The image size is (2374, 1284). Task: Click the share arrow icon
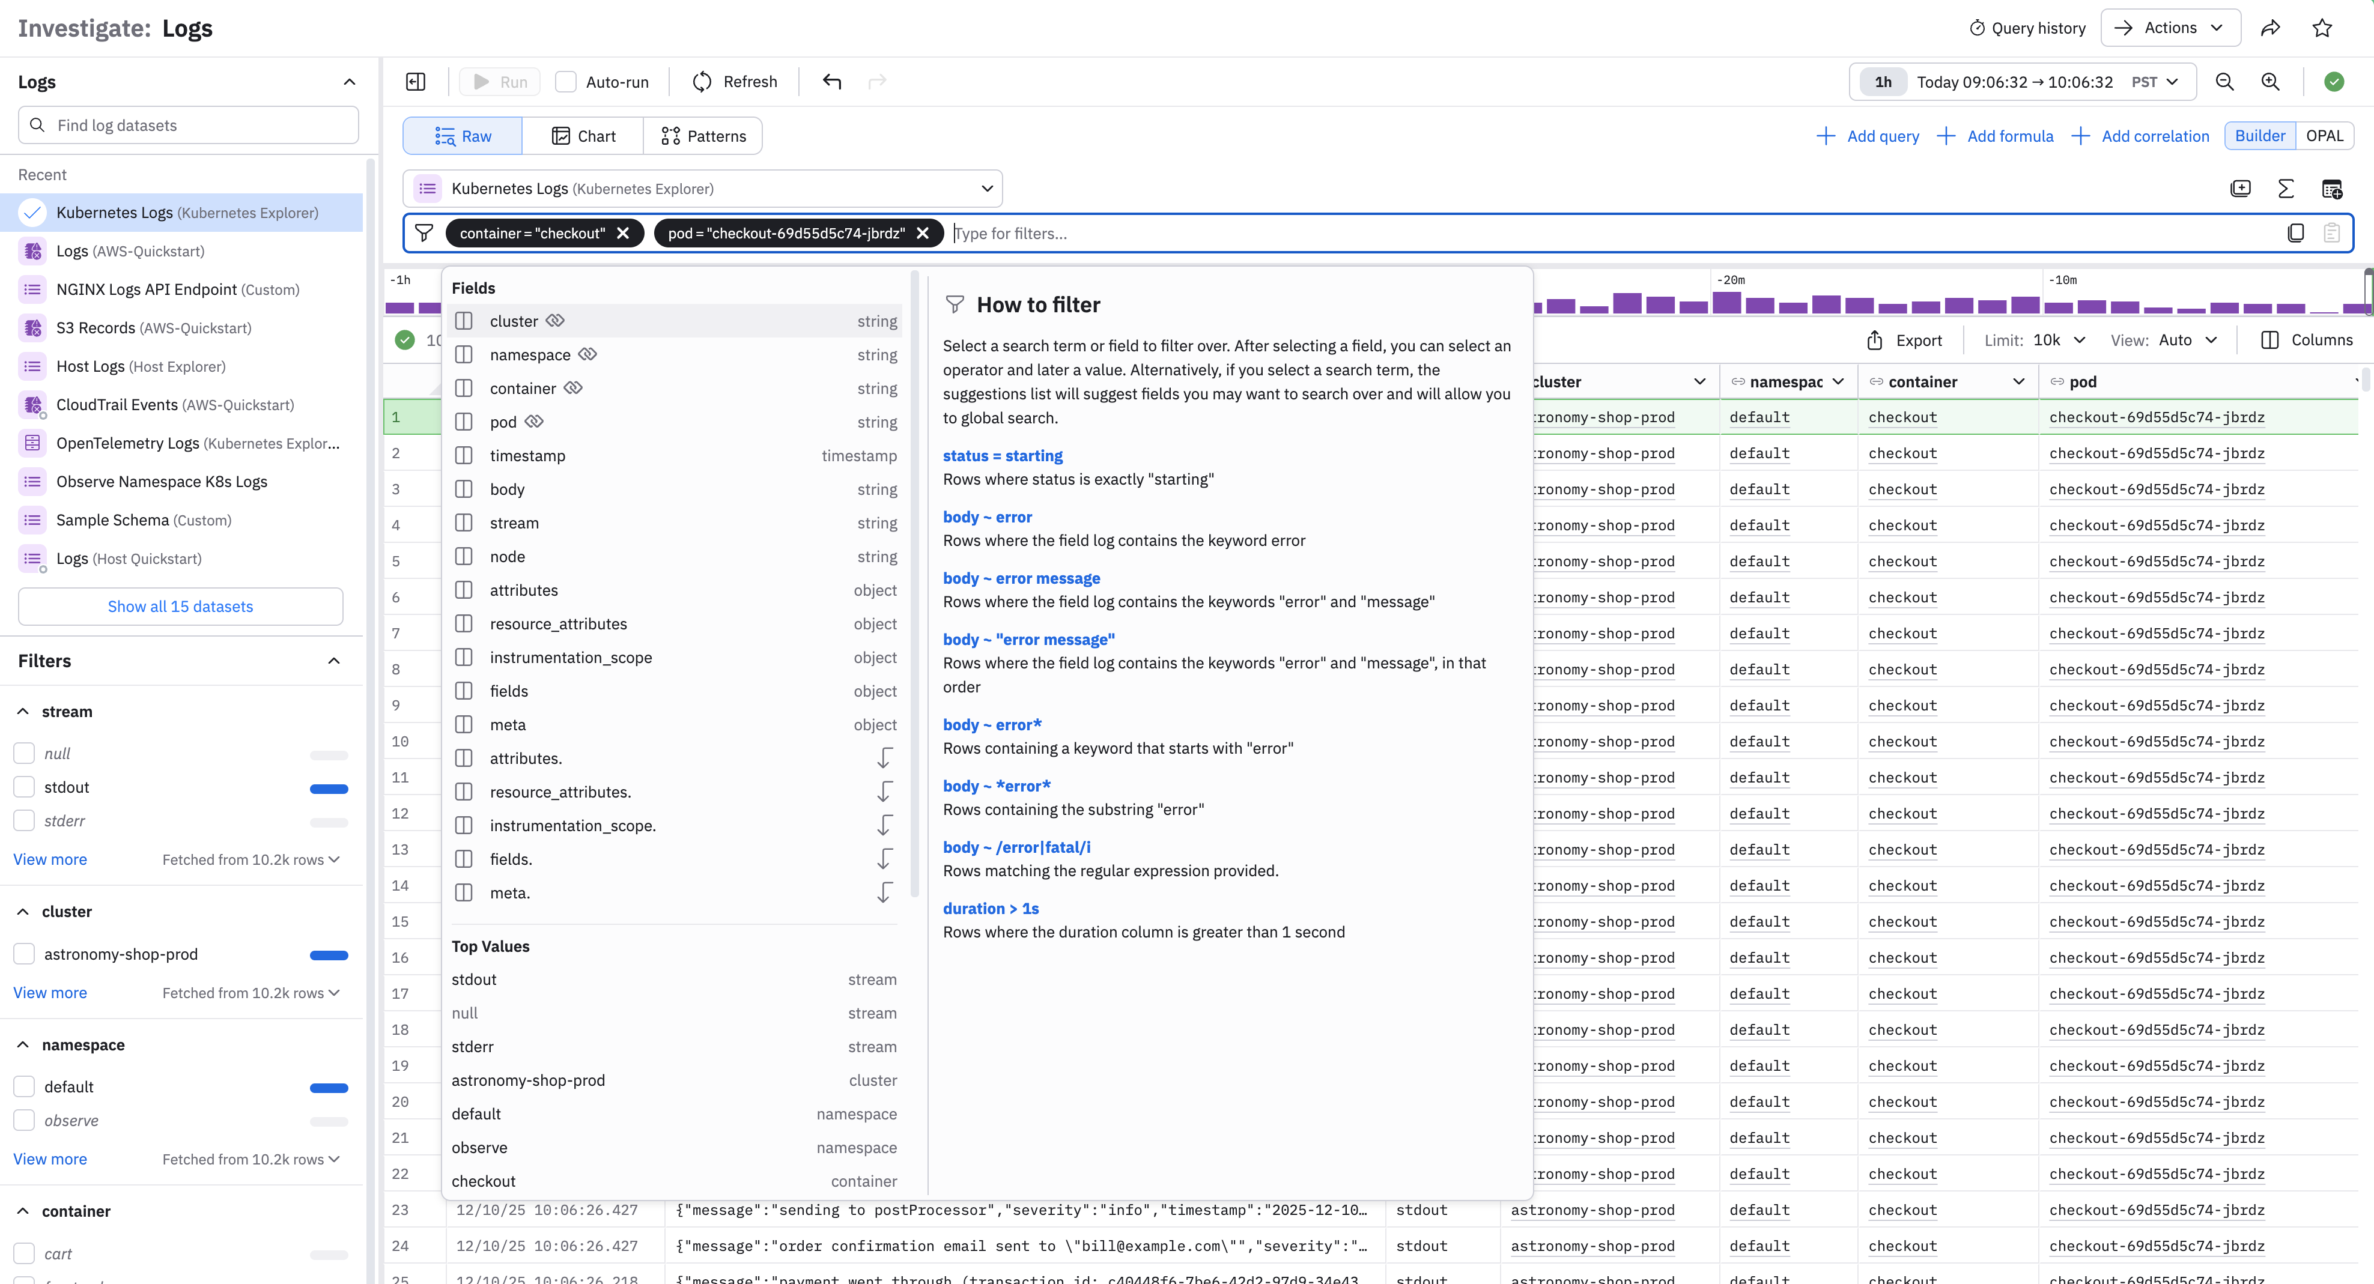2271,28
